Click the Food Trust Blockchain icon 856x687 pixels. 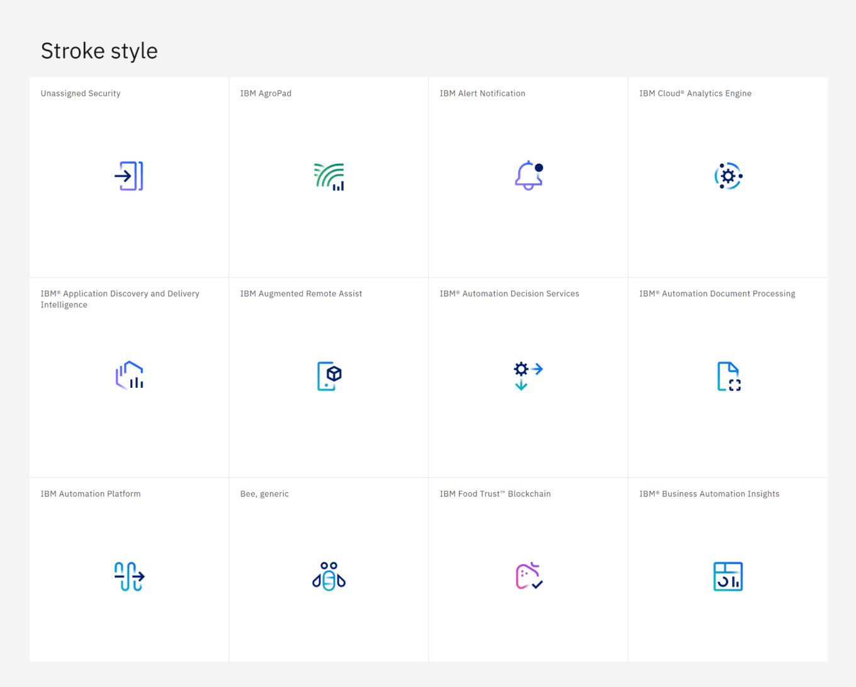point(528,576)
